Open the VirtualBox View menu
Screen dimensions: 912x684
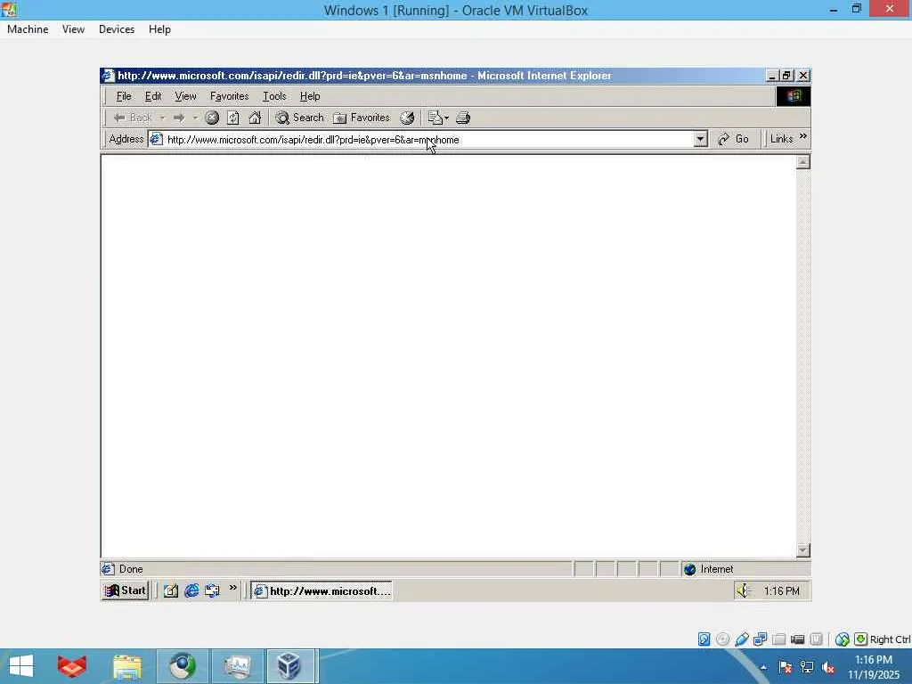click(73, 29)
